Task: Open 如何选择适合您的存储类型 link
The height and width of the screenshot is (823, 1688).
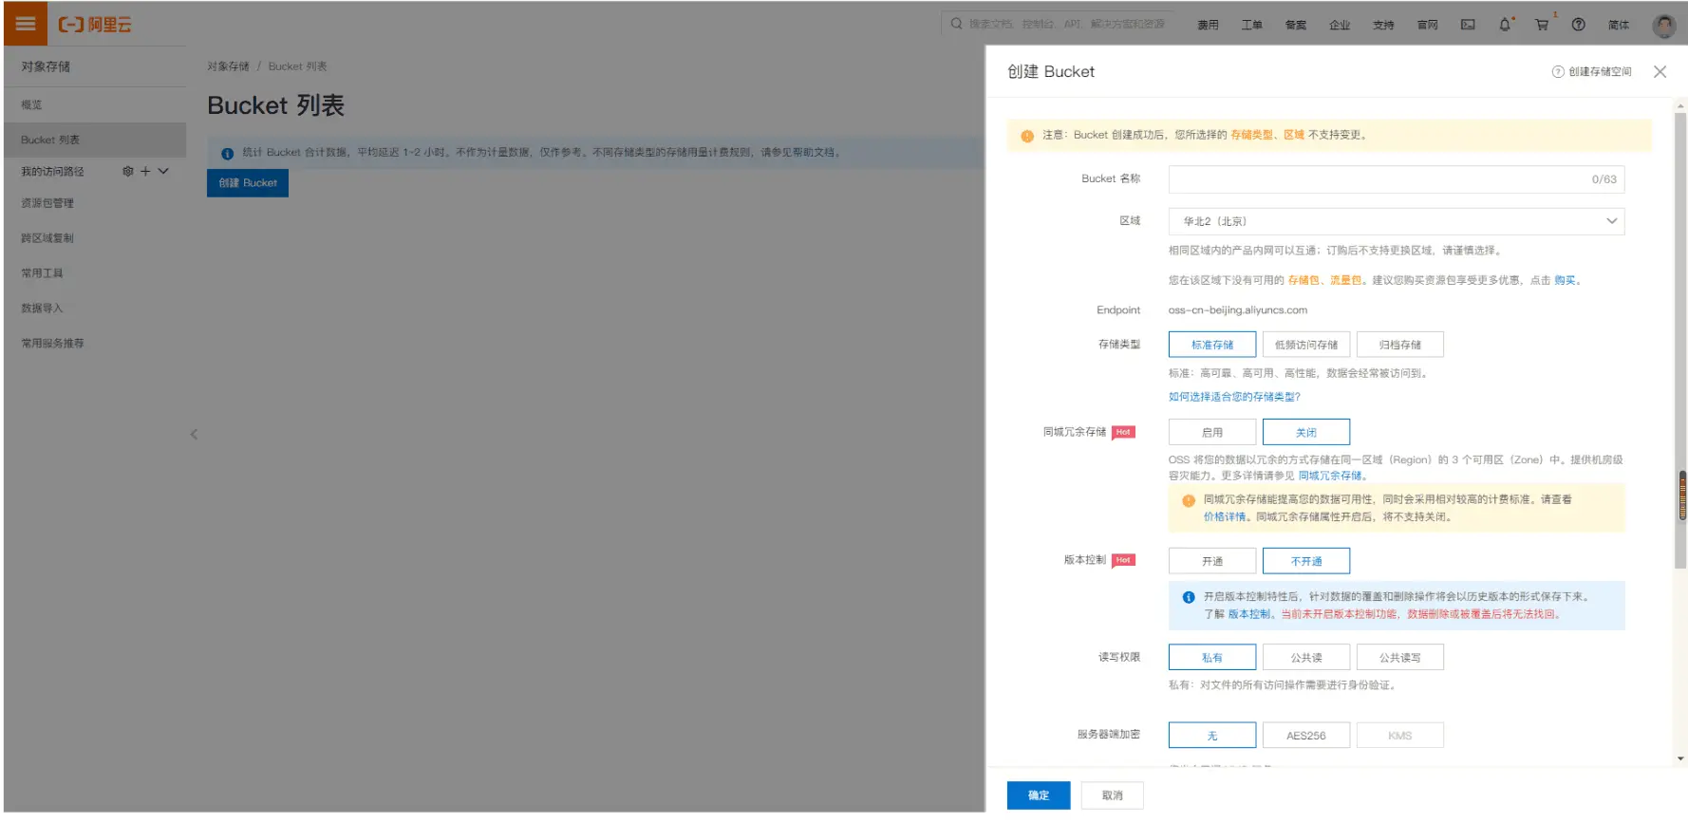Action: click(x=1234, y=397)
